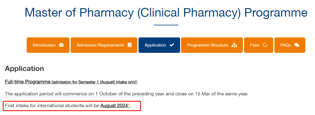The image size is (315, 115).
Task: Click the Application section heading
Action: tap(24, 69)
